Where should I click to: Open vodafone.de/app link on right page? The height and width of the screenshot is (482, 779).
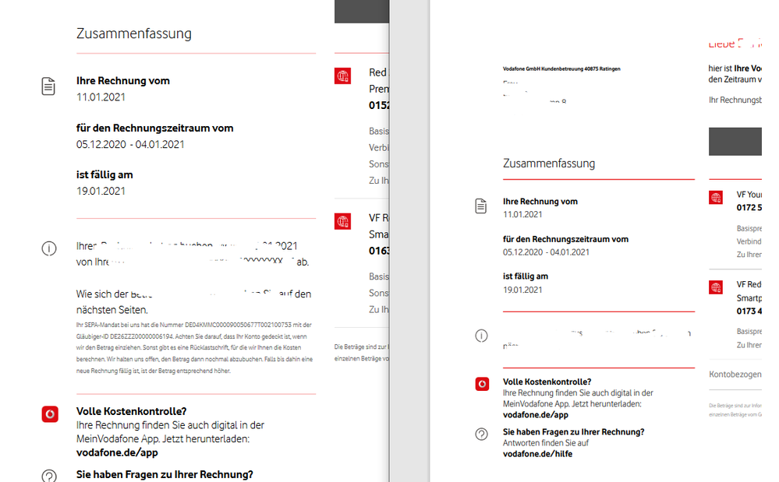pos(536,414)
